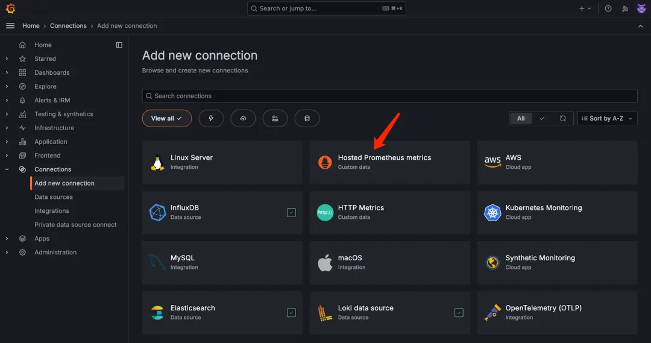Click the Connections breadcrumb link
The width and height of the screenshot is (651, 343).
point(68,26)
